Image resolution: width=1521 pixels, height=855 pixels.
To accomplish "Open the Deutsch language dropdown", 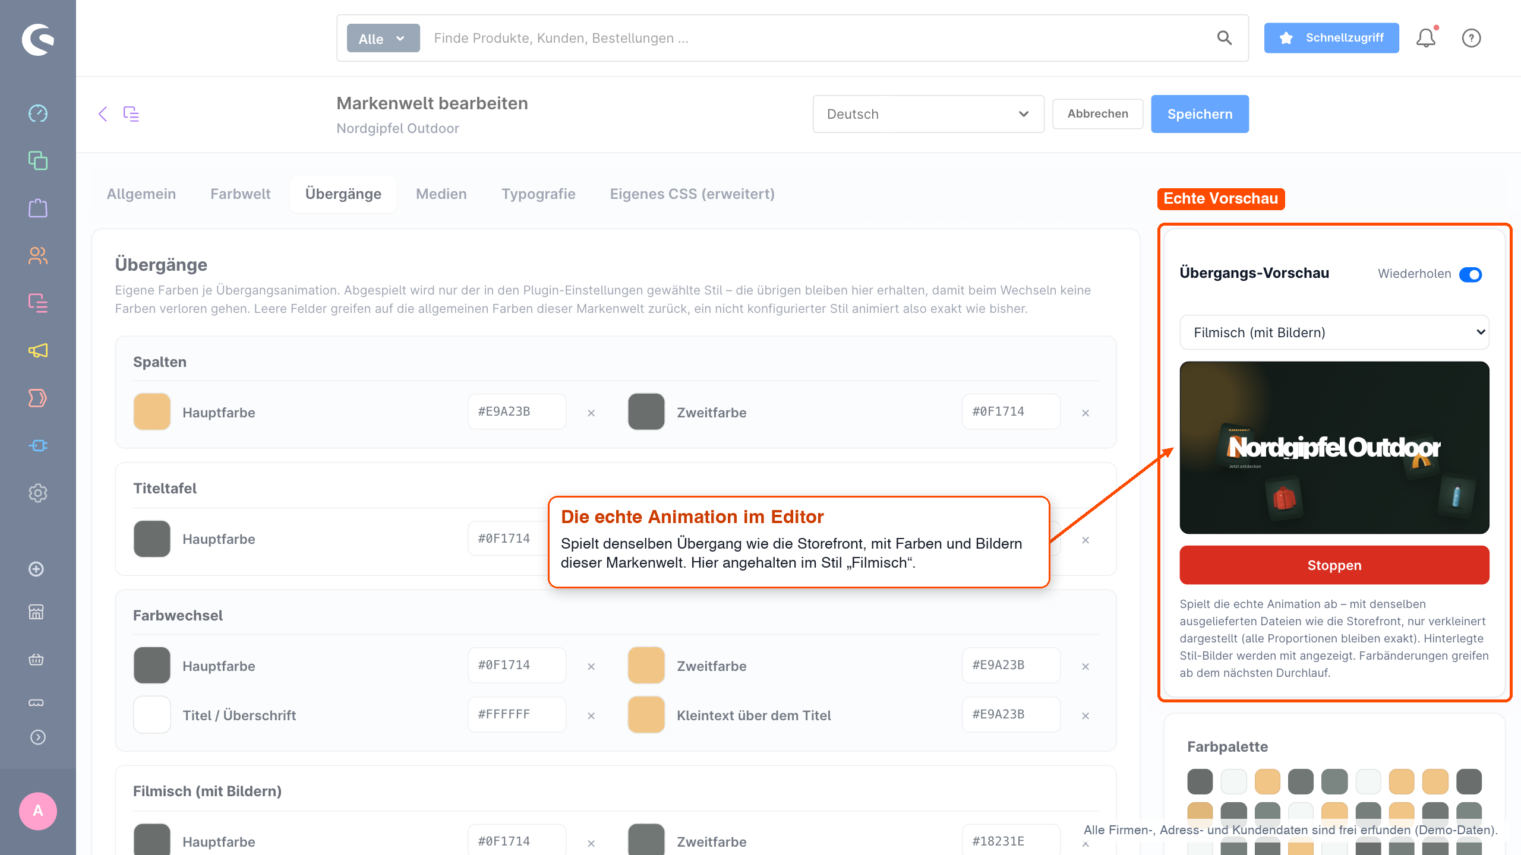I will [x=928, y=114].
